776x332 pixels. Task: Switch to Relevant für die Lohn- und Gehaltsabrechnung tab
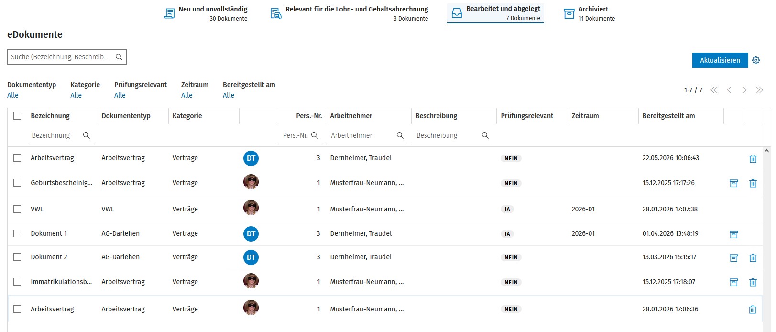coord(350,13)
